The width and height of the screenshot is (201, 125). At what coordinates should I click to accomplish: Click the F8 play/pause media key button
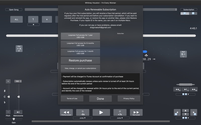pyautogui.click(x=185, y=89)
